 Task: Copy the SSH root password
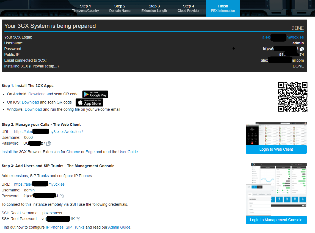point(78,219)
